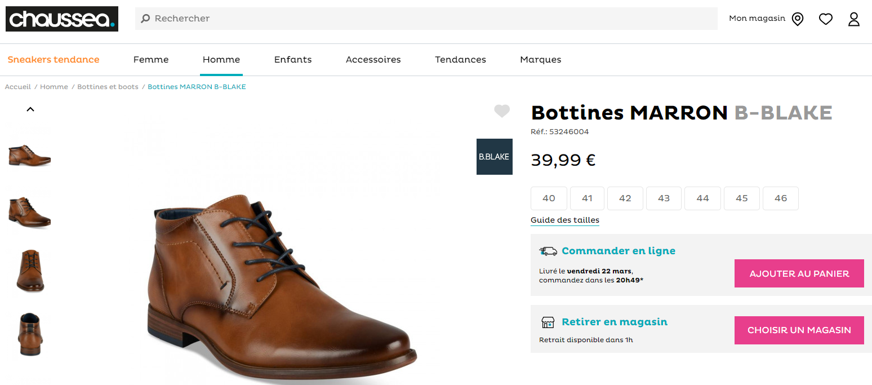
Task: Open wishlist heart icon in header
Action: point(826,19)
